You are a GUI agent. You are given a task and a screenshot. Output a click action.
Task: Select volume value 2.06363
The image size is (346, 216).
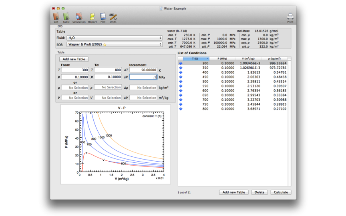(x=254, y=77)
